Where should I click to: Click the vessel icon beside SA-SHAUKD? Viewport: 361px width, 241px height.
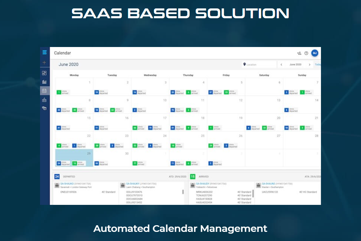(x=57, y=185)
